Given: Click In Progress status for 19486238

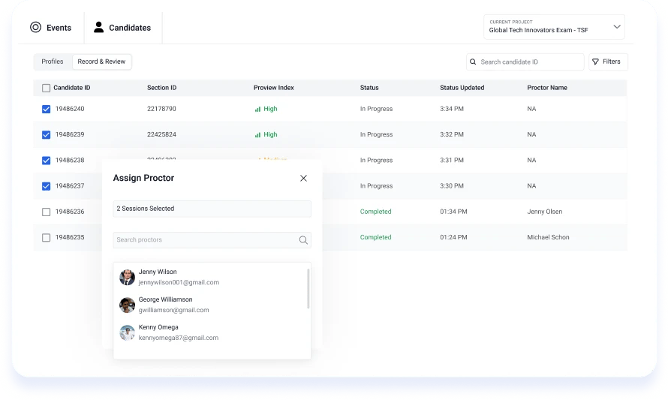Looking at the screenshot, I should [x=376, y=160].
